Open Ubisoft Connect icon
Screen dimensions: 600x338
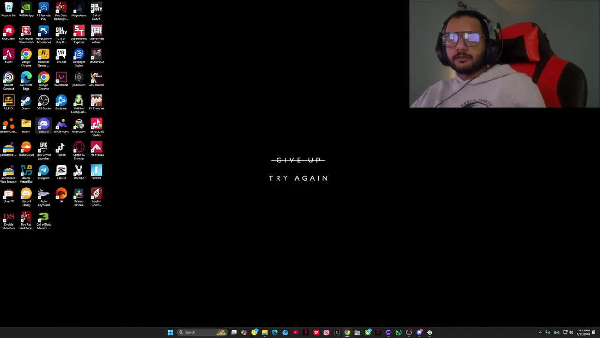pos(8,81)
